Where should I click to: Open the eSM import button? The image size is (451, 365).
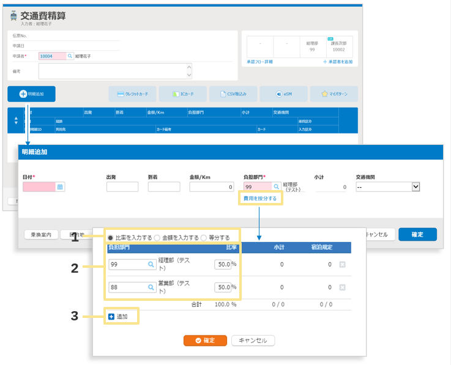coord(283,94)
